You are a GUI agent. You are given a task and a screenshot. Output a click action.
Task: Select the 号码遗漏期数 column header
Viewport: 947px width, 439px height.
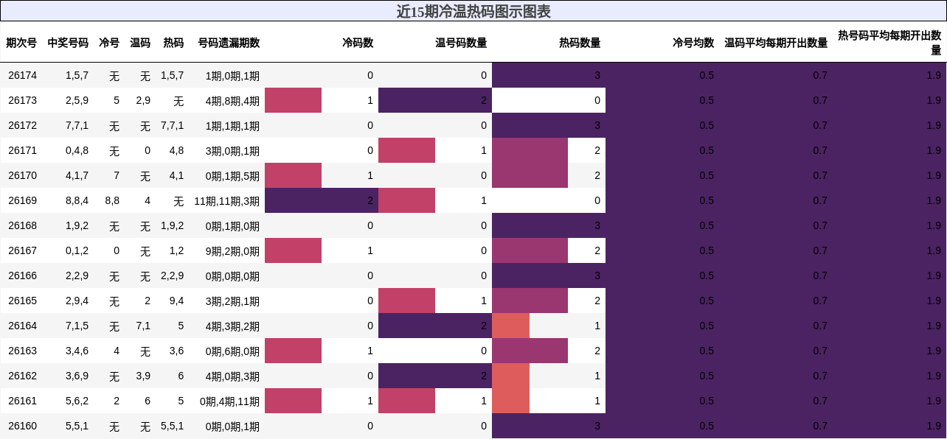click(x=229, y=43)
